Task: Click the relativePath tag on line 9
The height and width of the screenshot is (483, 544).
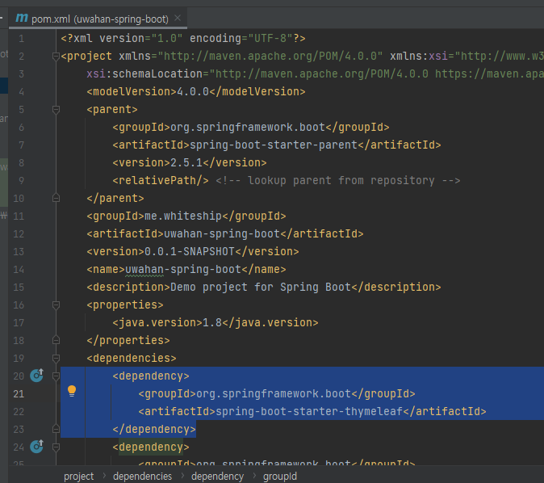Action: [161, 181]
